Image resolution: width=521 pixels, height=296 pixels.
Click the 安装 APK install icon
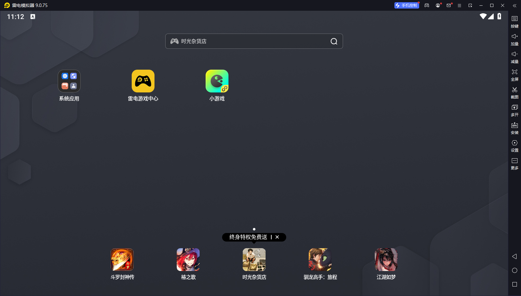pos(515,125)
